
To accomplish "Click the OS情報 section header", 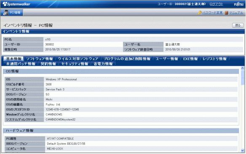I will coord(121,71).
